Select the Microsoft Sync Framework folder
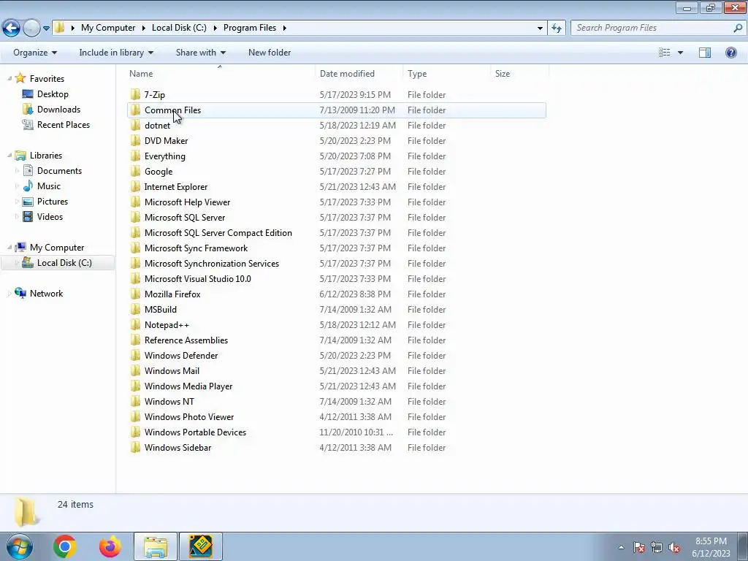 point(337,248)
